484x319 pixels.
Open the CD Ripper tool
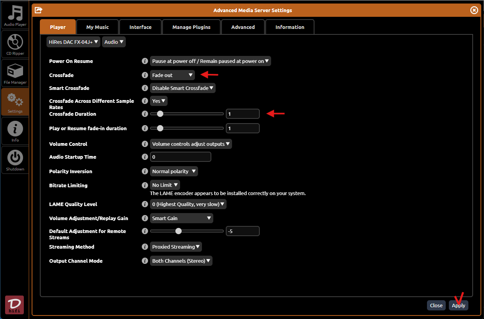point(15,45)
